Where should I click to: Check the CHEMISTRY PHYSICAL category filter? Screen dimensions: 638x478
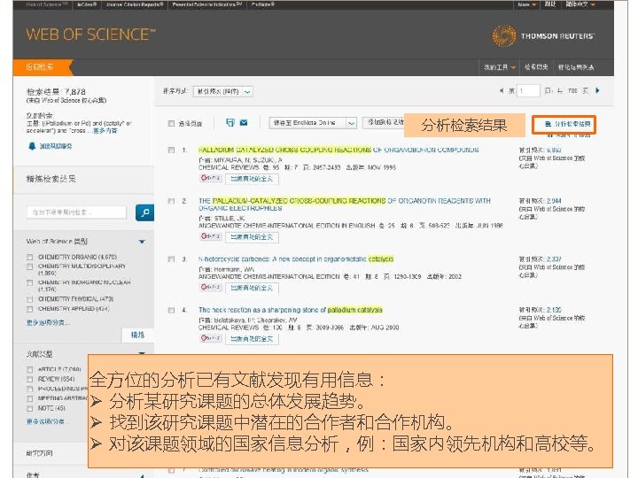29,299
